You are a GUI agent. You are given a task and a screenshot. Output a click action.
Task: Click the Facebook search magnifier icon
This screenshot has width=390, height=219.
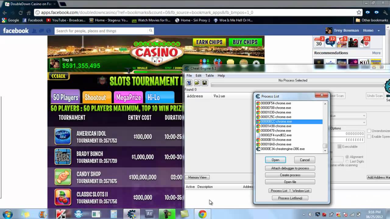[x=151, y=31]
